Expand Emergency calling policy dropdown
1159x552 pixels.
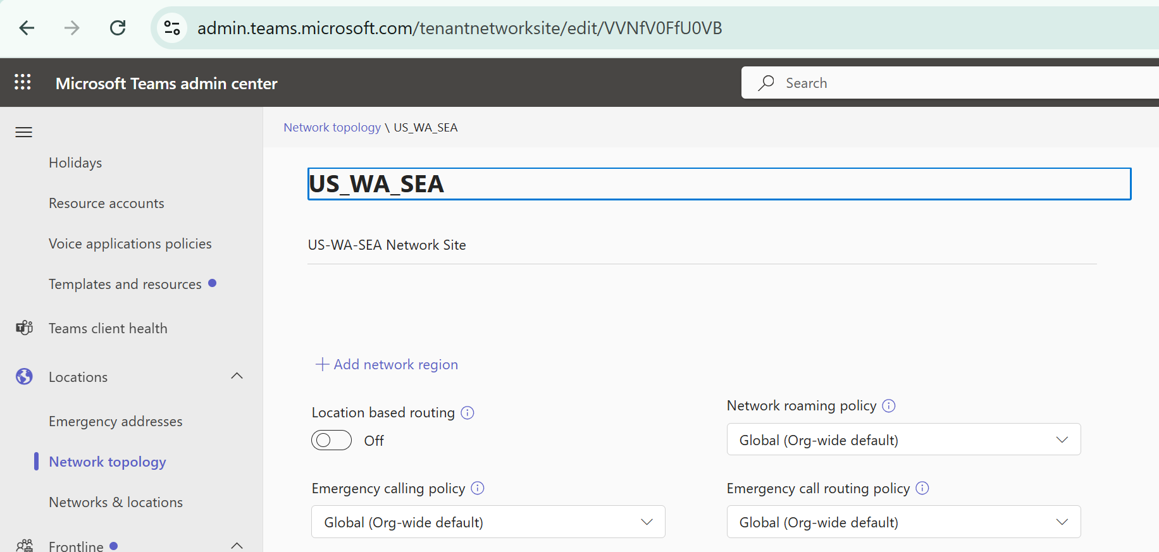pos(488,522)
